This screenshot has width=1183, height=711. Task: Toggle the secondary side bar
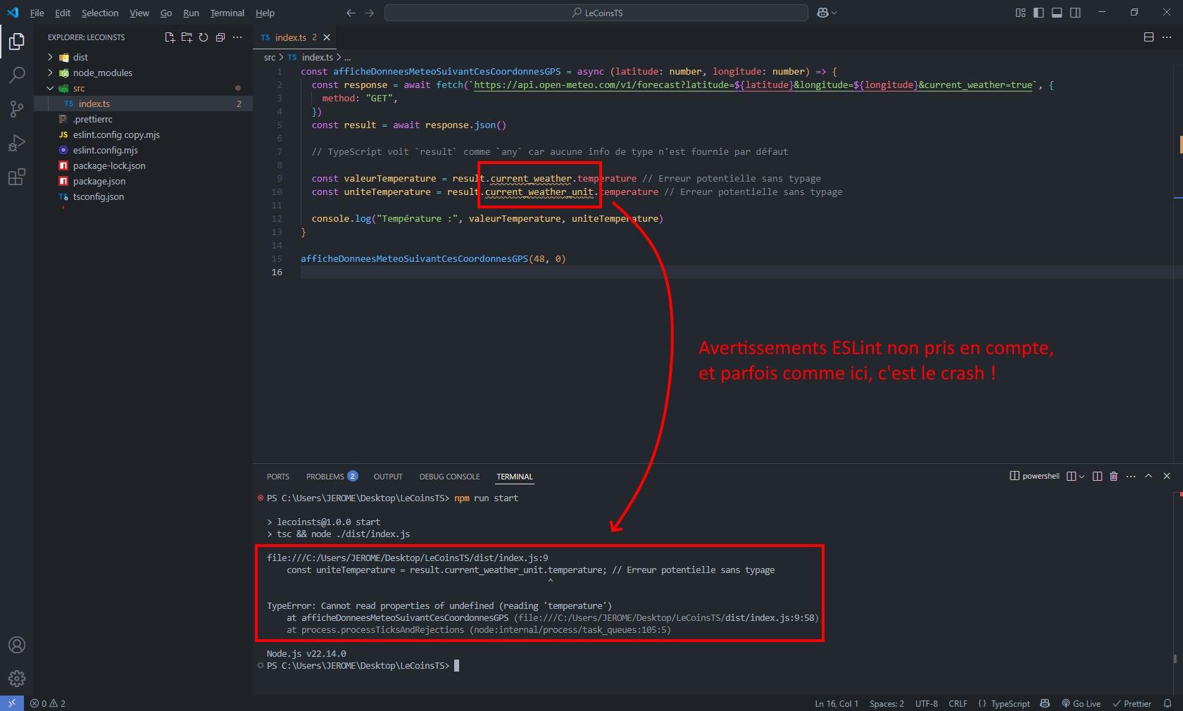point(1075,13)
